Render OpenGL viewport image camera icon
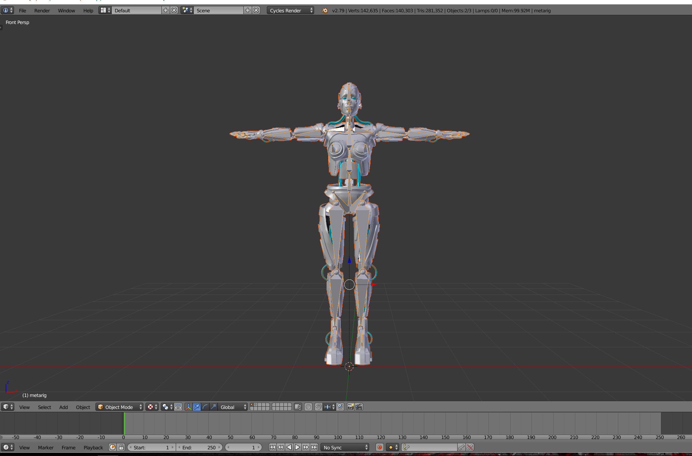The height and width of the screenshot is (456, 692). (351, 407)
